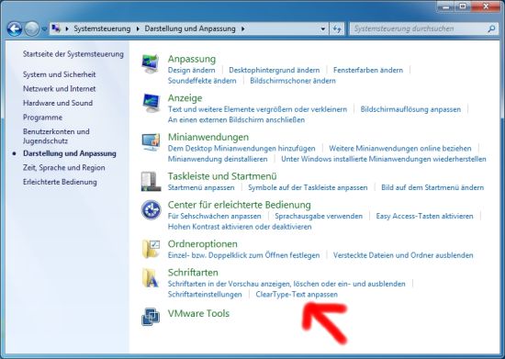Image resolution: width=505 pixels, height=359 pixels.
Task: Click Versteckte Dateien und Ordner ausblenden
Action: click(403, 255)
